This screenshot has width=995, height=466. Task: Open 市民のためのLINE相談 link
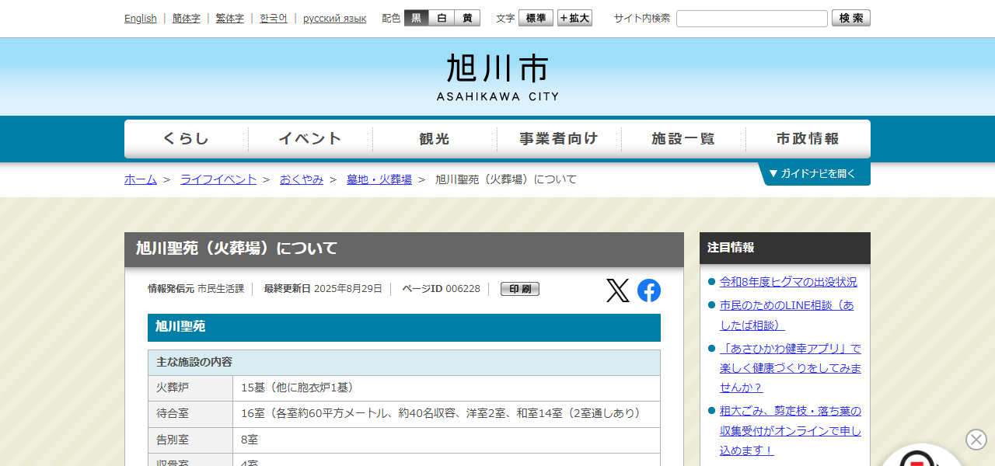pyautogui.click(x=787, y=315)
